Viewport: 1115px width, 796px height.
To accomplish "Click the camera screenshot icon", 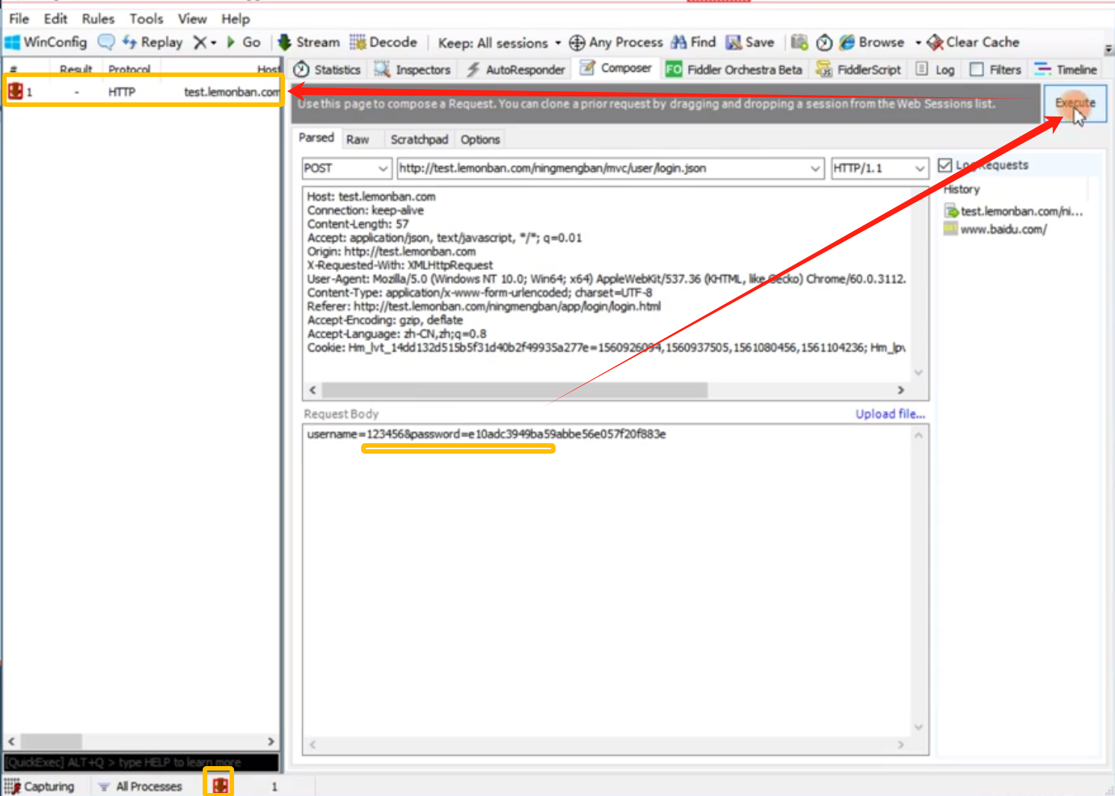I will tap(799, 43).
